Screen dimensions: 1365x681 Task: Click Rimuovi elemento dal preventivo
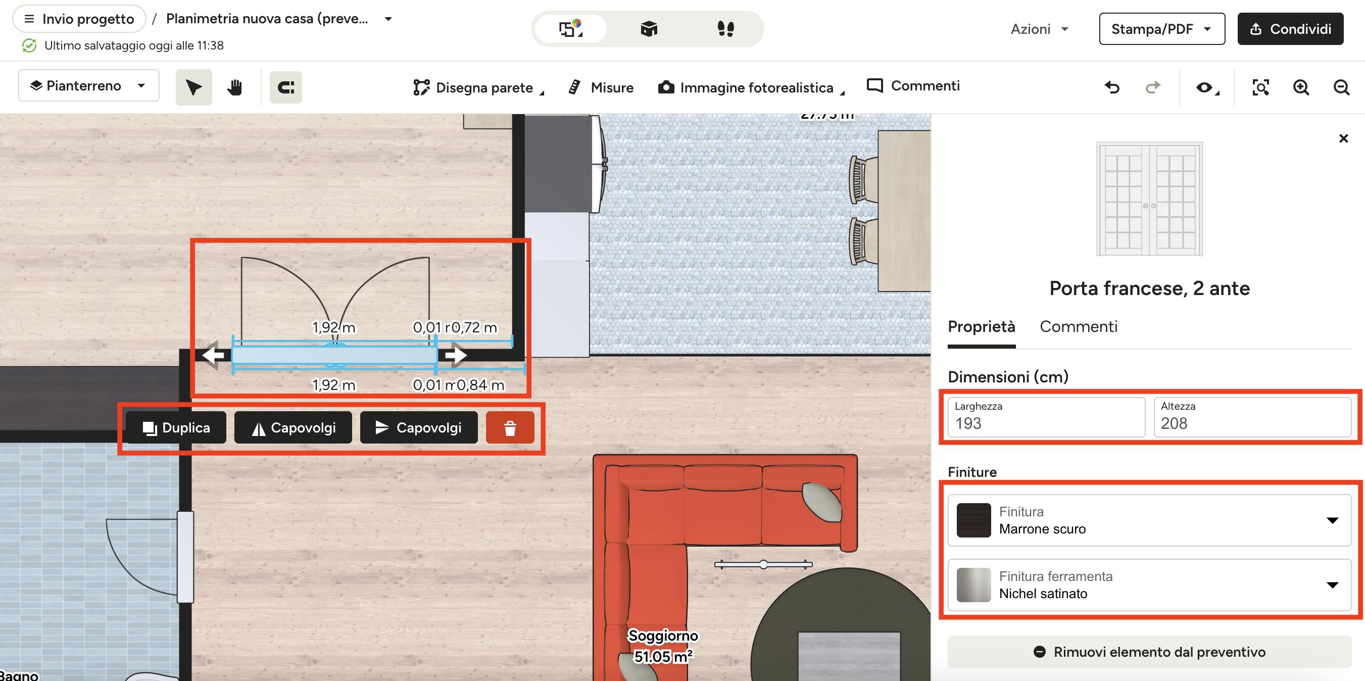point(1150,652)
